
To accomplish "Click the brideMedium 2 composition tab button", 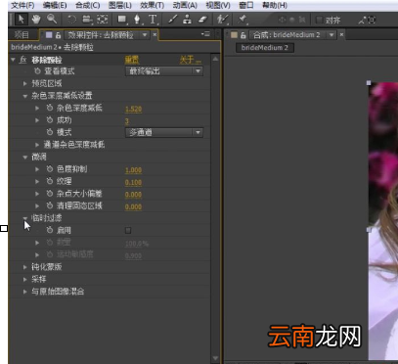I will [265, 48].
